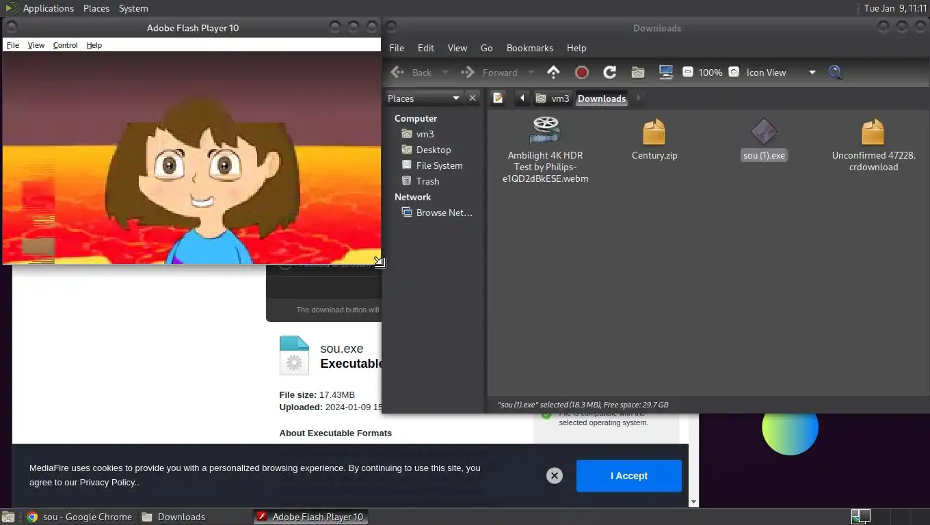This screenshot has width=930, height=525.
Task: Open the Go menu
Action: (x=487, y=48)
